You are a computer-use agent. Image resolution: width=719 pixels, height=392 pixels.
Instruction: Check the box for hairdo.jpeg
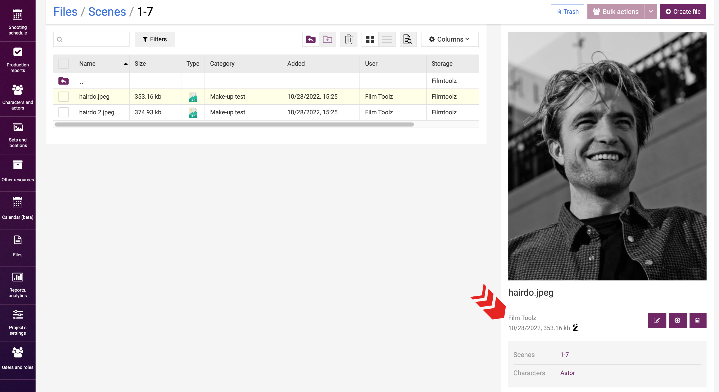click(x=63, y=97)
